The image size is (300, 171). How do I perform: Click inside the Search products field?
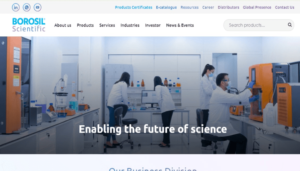(256, 25)
